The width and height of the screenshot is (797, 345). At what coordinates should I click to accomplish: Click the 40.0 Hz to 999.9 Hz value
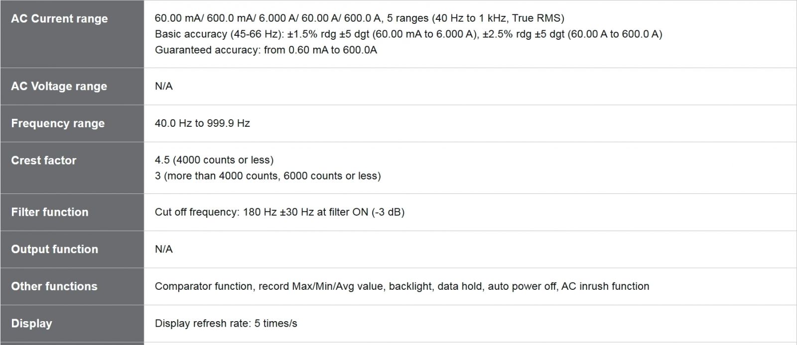[x=202, y=123]
